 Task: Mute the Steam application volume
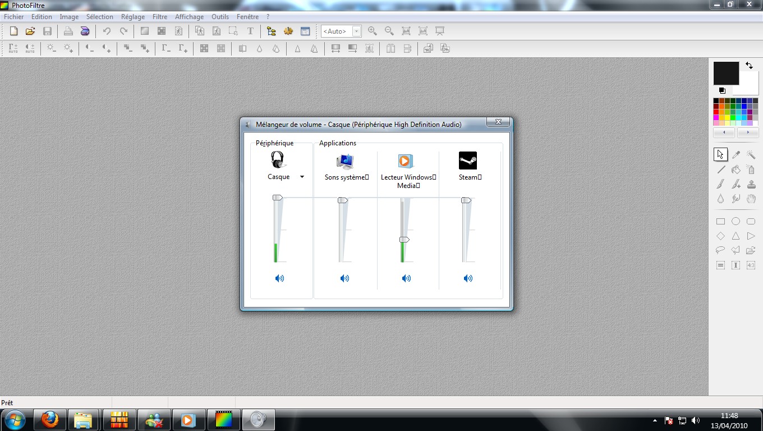[x=468, y=278]
